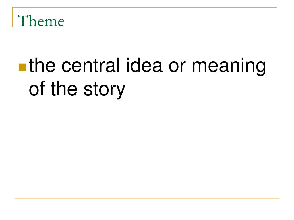Click the first letter "c" of "central"
This screenshot has height=220, width=294.
coord(66,67)
